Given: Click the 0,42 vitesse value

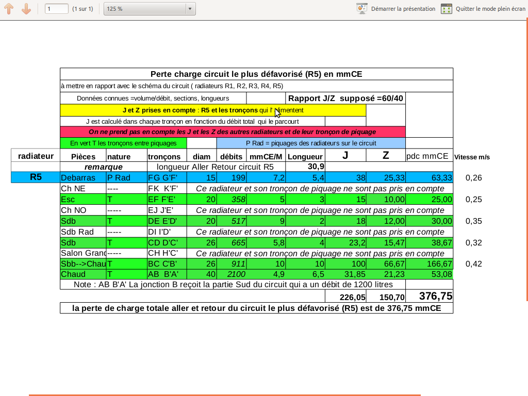Looking at the screenshot, I should [473, 264].
